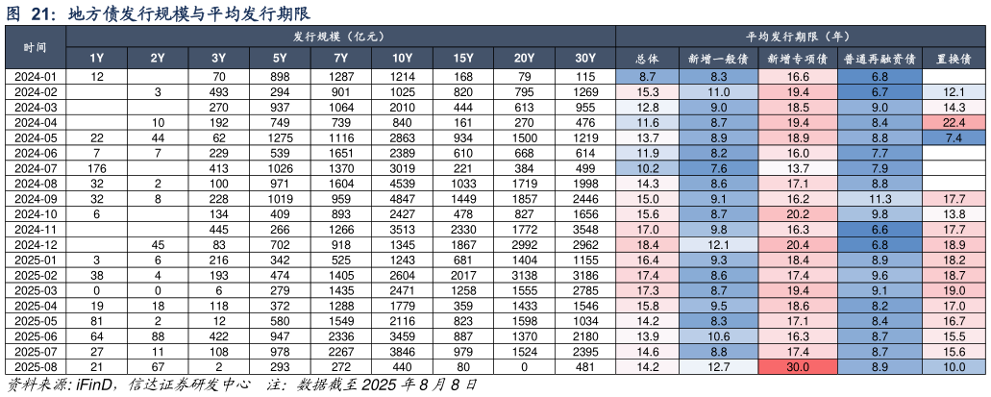Select the 20.4 cell in 新增专项债 column

click(798, 245)
